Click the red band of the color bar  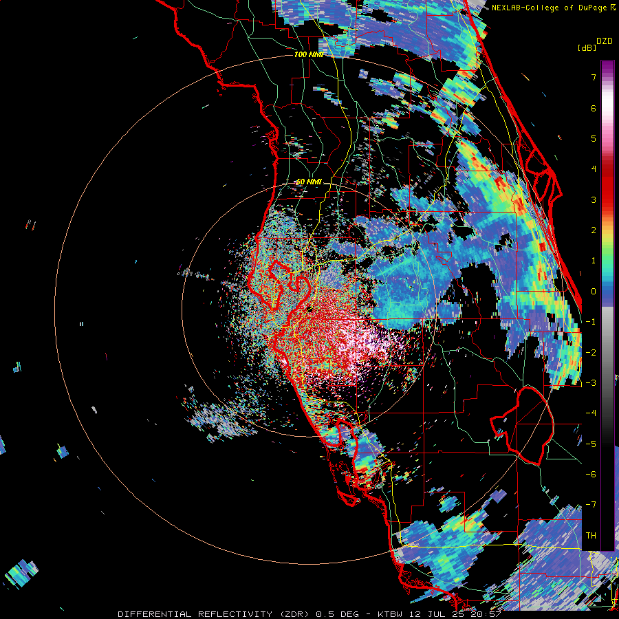pyautogui.click(x=607, y=186)
